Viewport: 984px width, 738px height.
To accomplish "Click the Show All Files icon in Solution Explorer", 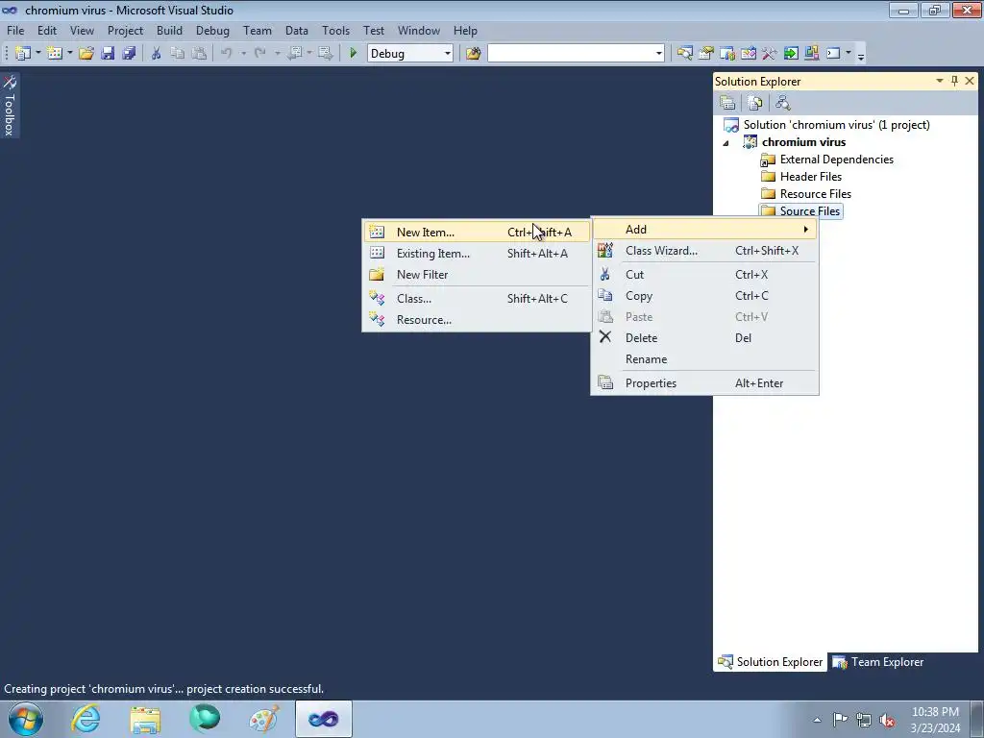I will [x=755, y=102].
